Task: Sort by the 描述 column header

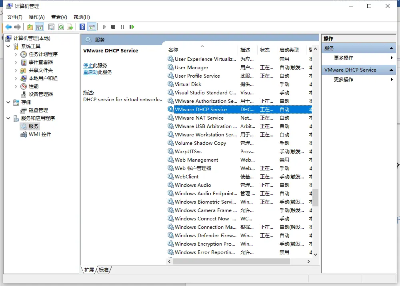Action: tap(248, 50)
